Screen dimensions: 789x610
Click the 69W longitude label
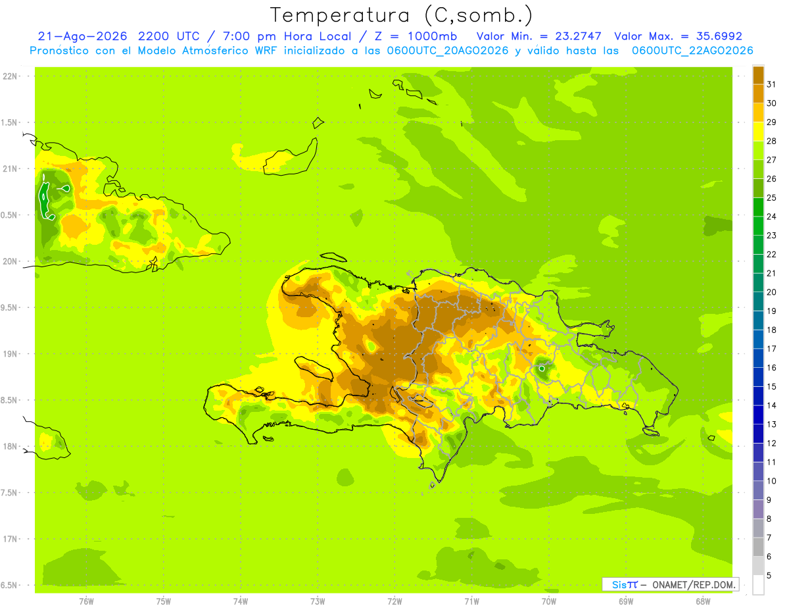pyautogui.click(x=626, y=601)
